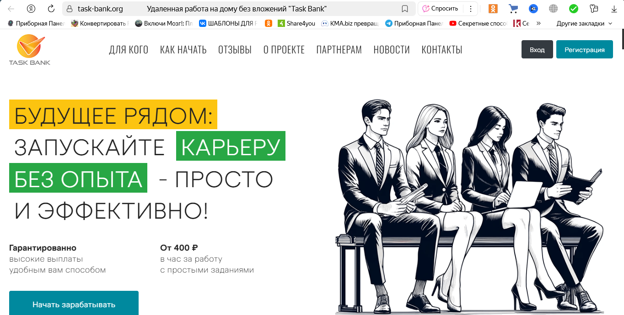Open the Odnoklassniki extension icon
Screen dimensions: 624x315
[493, 9]
